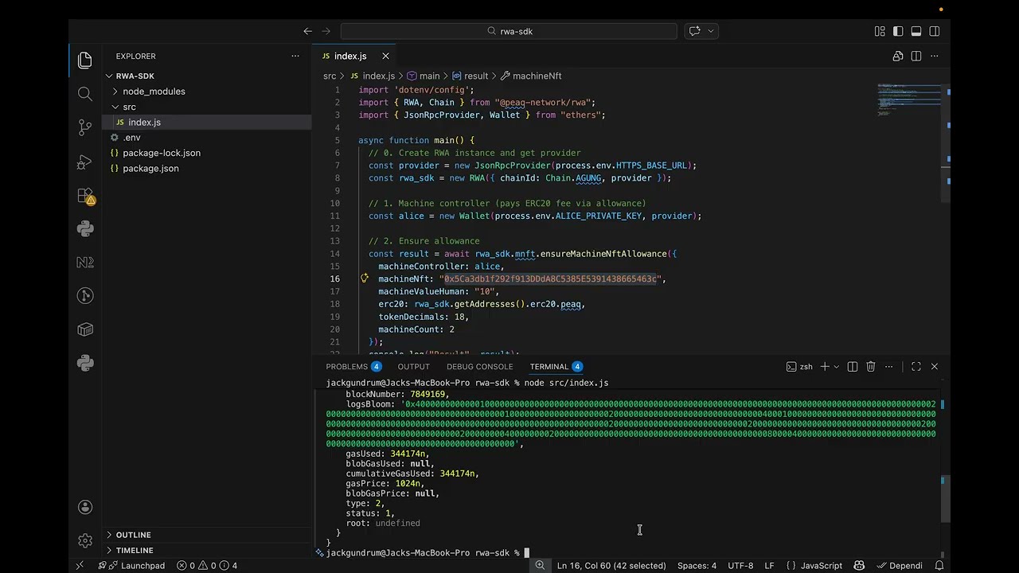The height and width of the screenshot is (573, 1019).
Task: Open the Run and Debug view
Action: (85, 162)
